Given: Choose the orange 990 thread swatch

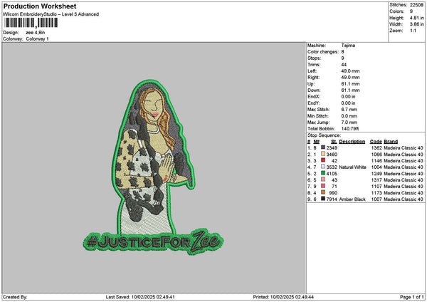Looking at the screenshot, I should click(x=324, y=192).
